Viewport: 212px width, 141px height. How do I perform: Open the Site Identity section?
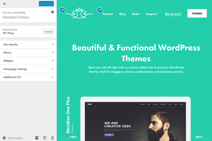tap(28, 44)
